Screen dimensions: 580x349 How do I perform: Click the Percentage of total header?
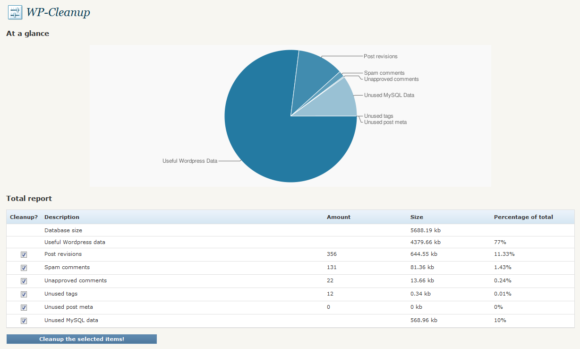pos(523,217)
